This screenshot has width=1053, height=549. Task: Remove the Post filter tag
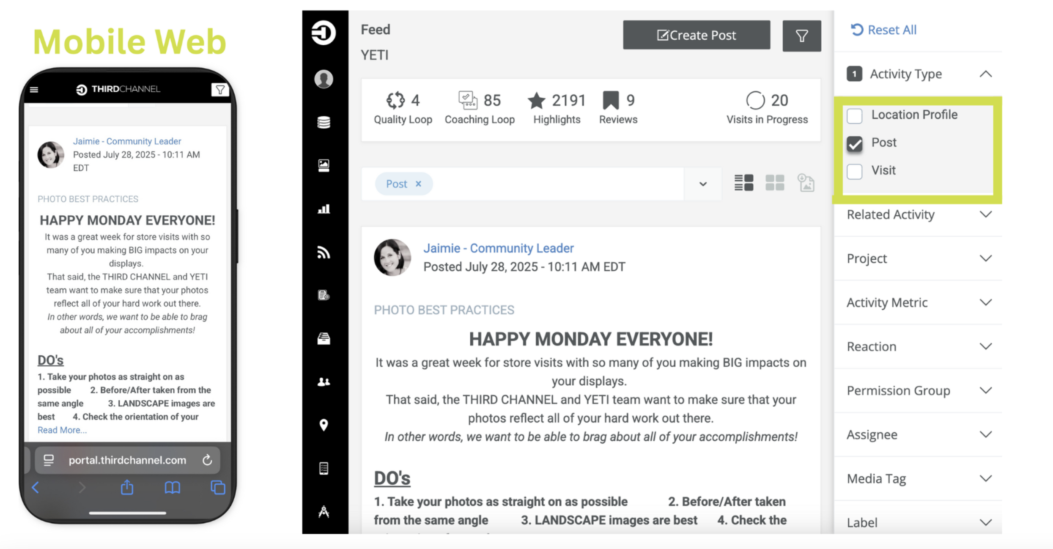[418, 184]
